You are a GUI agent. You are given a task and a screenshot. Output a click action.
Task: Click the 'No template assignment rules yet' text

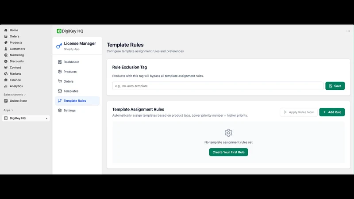click(228, 142)
